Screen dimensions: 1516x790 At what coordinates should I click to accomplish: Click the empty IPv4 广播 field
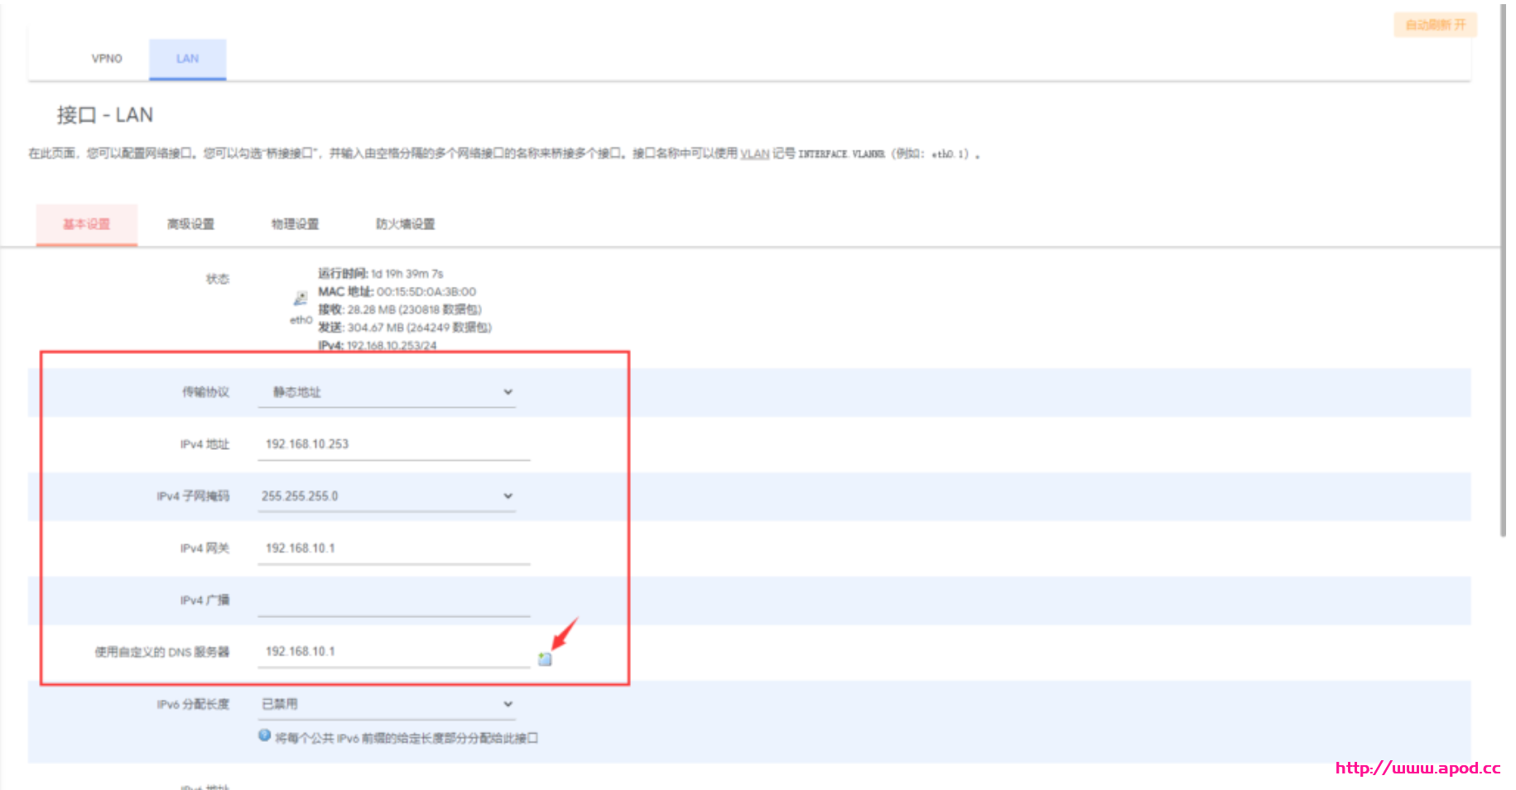[393, 601]
